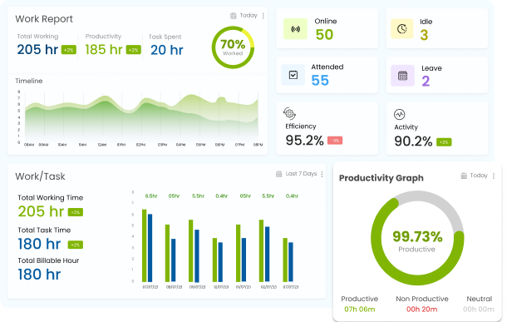Click the Total Billable Hour label
The width and height of the screenshot is (507, 322).
coord(48,260)
